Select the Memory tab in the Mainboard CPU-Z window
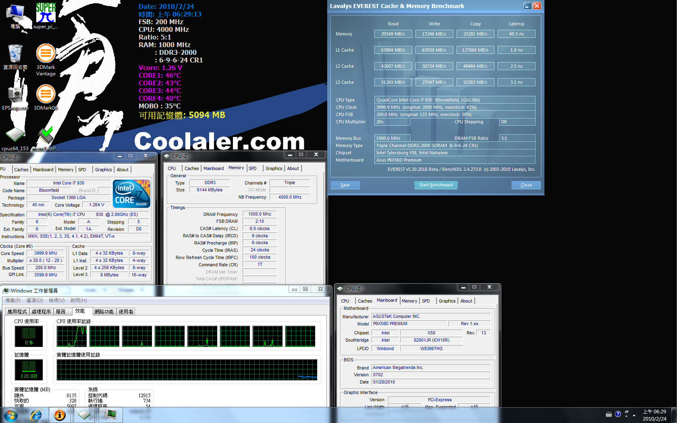The height and width of the screenshot is (423, 677). 409,301
